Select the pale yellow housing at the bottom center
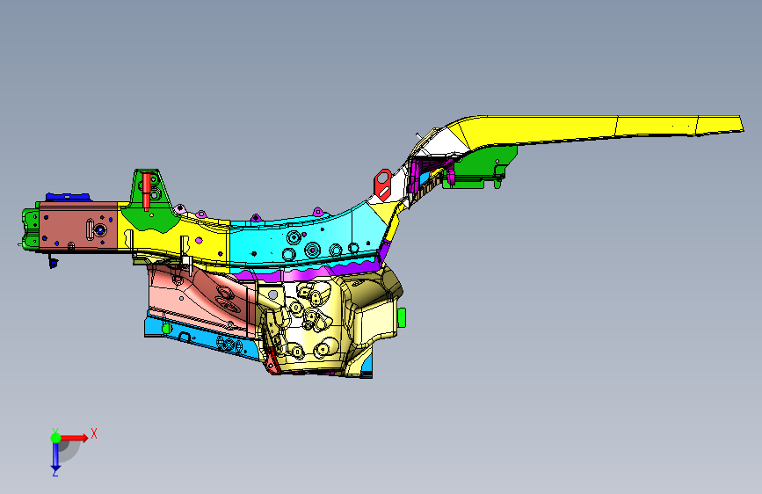762x494 pixels. tap(330, 323)
